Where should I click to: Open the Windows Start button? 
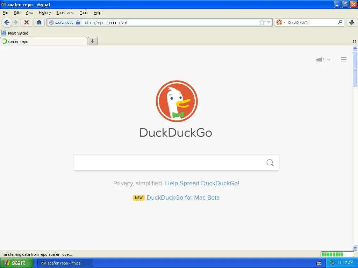pyautogui.click(x=17, y=263)
